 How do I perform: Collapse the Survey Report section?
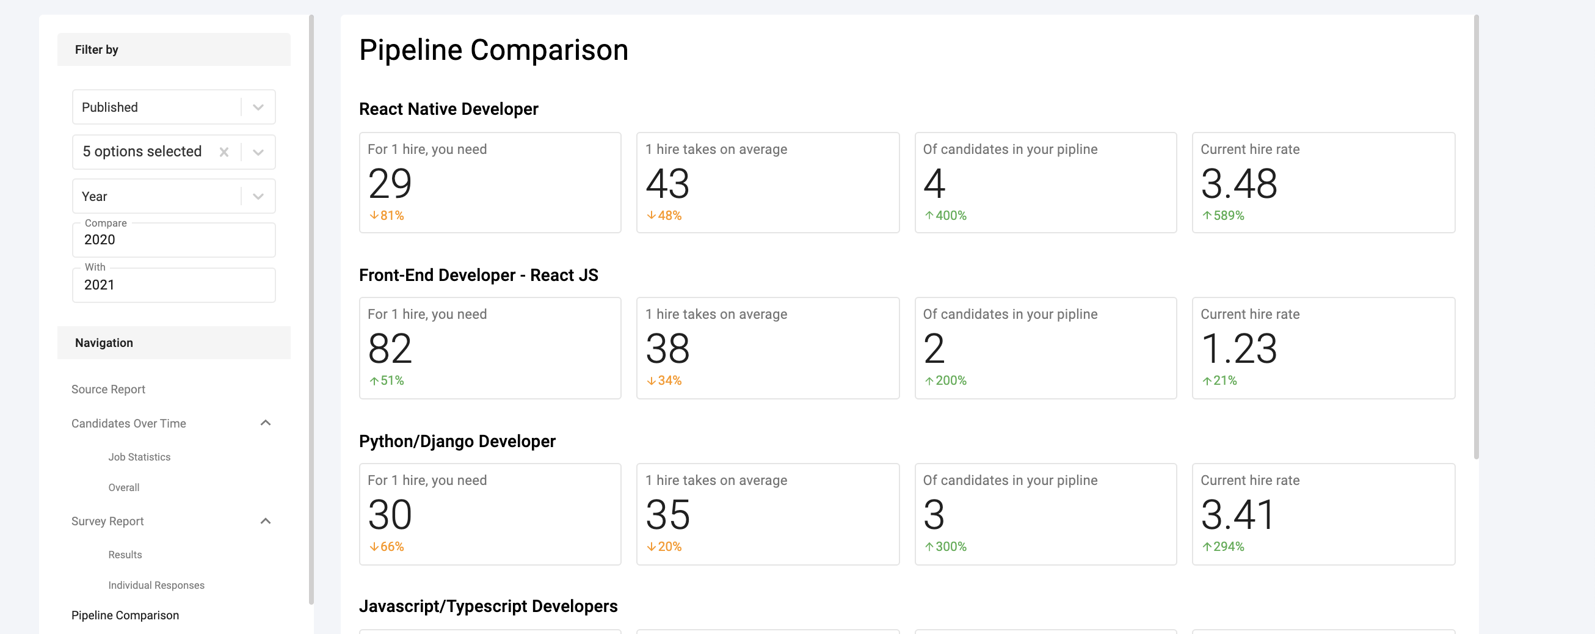[x=266, y=520]
